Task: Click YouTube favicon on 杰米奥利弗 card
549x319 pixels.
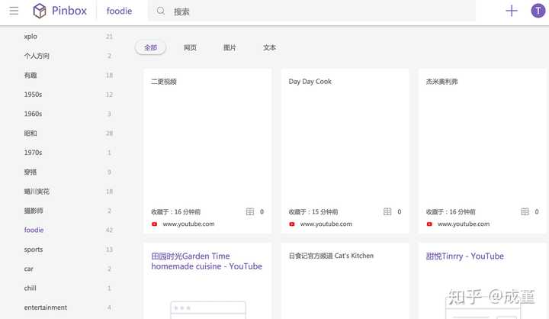Action: click(429, 224)
